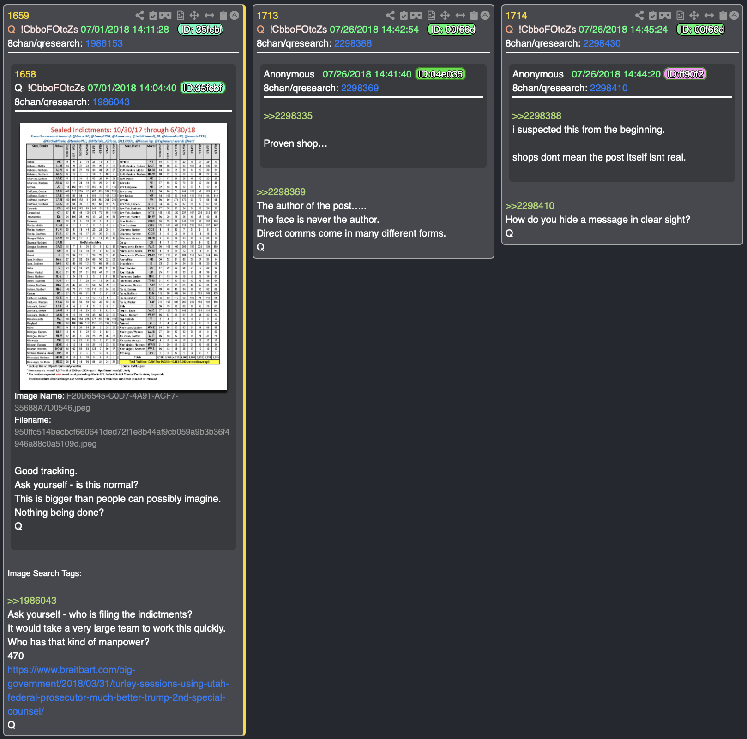Image resolution: width=747 pixels, height=739 pixels.
Task: Jump to reply reference >>2298369 in Q's reply
Action: tap(281, 192)
